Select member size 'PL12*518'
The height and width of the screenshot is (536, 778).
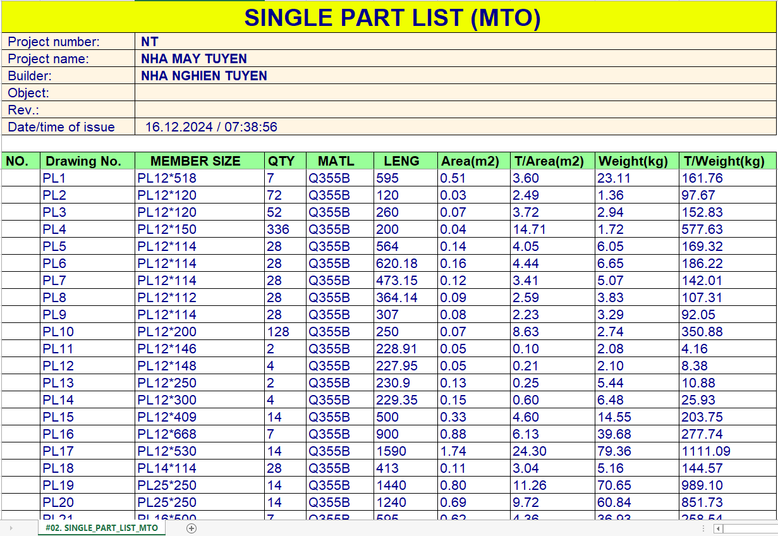[200, 178]
